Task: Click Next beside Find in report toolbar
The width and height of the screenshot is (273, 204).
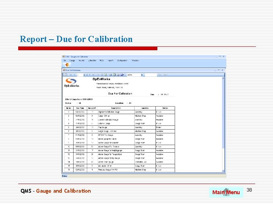Action: pos(166,75)
